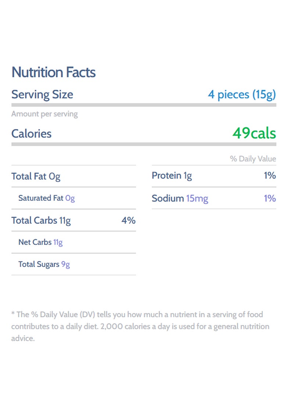Viewport: 294px width, 404px height.
Task: Click the Sodium label
Action: point(168,198)
